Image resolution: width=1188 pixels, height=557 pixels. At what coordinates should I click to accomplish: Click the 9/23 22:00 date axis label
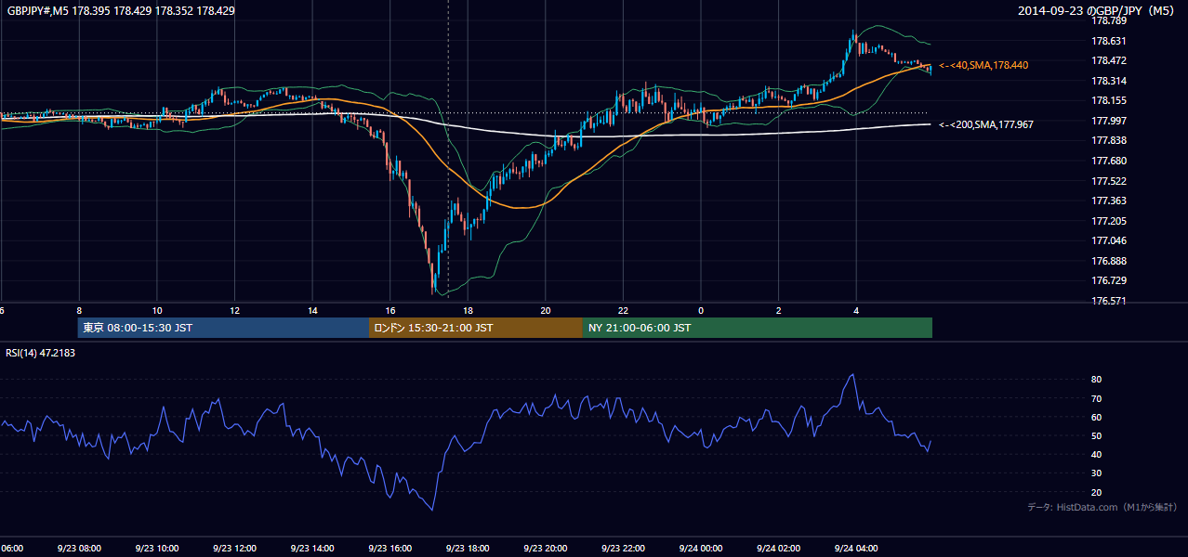click(x=623, y=549)
